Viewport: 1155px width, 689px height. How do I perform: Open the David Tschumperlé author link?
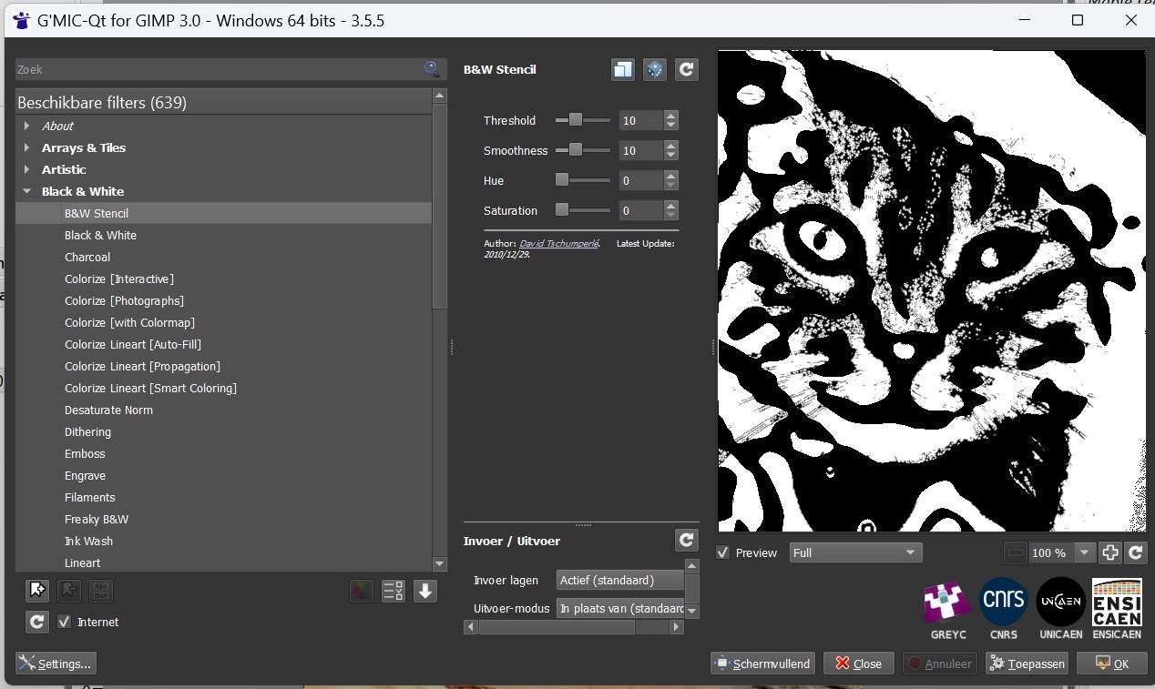[558, 244]
